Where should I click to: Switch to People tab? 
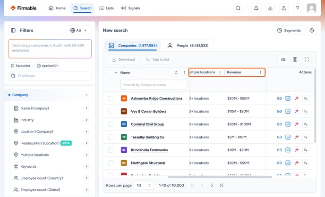click(188, 45)
